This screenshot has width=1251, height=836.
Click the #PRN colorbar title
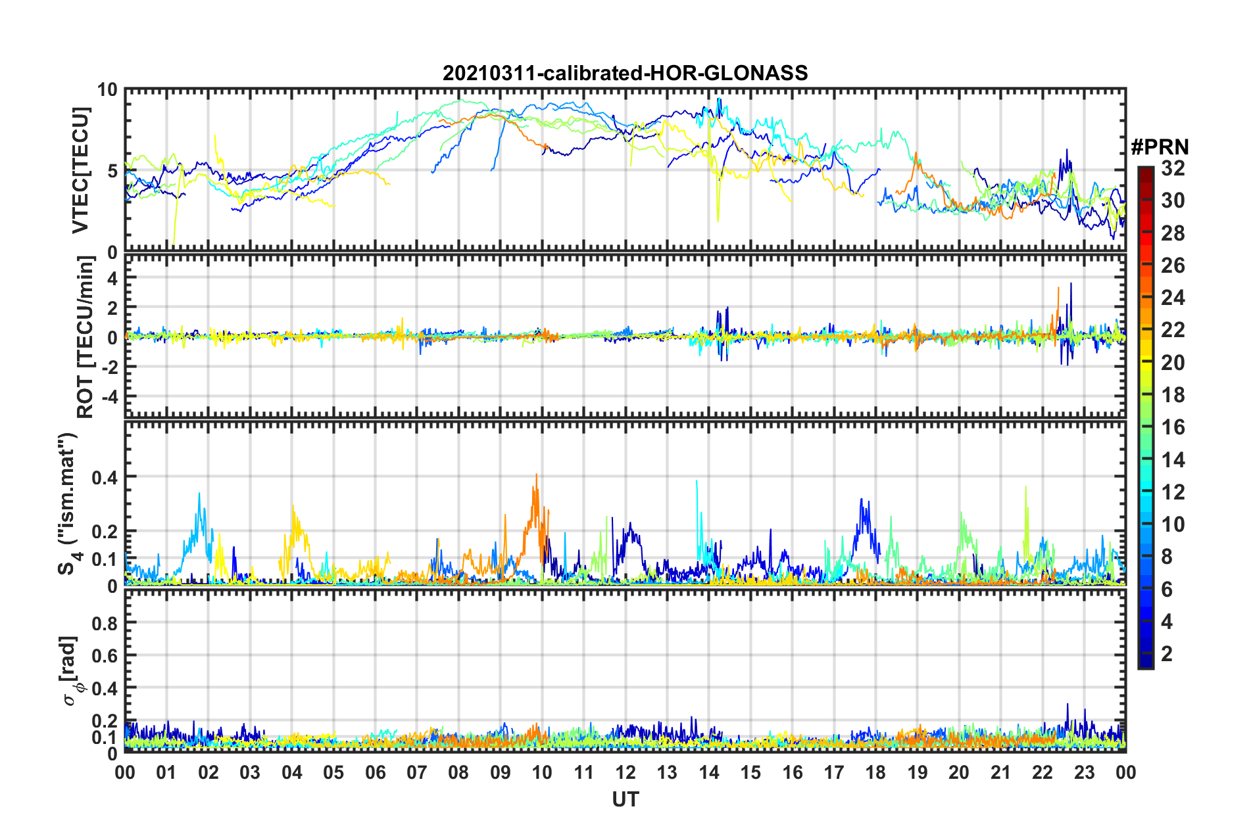click(x=1160, y=147)
